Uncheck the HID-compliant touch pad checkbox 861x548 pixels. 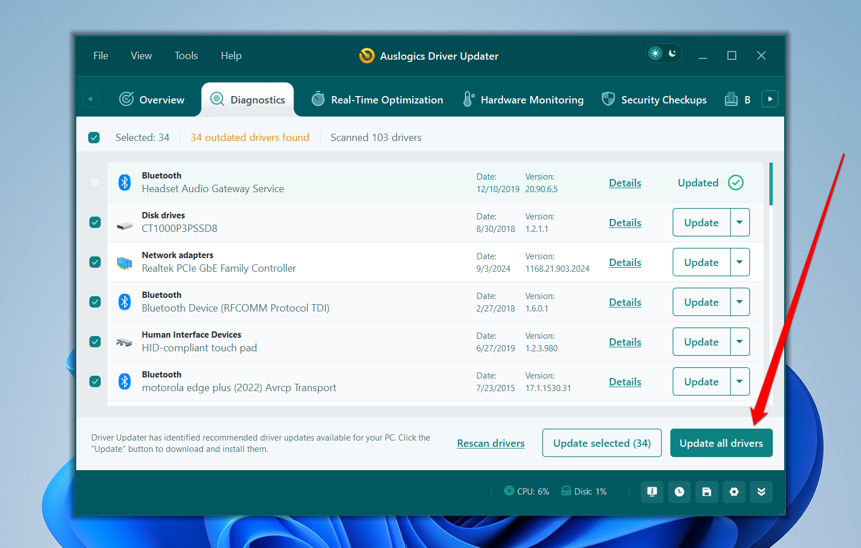pos(95,342)
